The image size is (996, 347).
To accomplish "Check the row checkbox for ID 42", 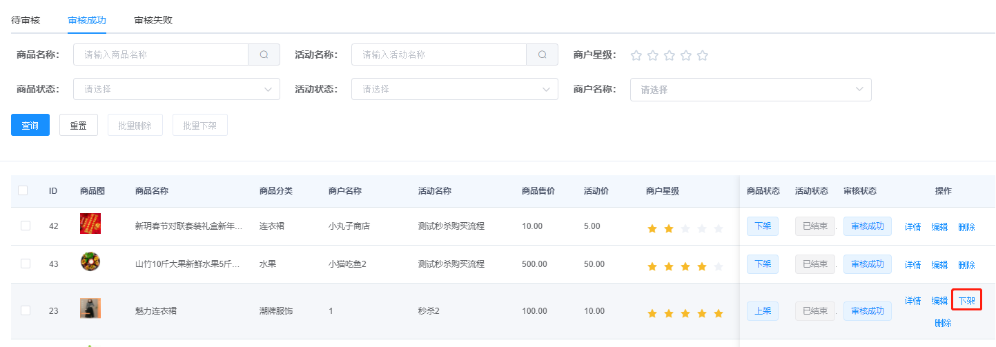I will (26, 226).
